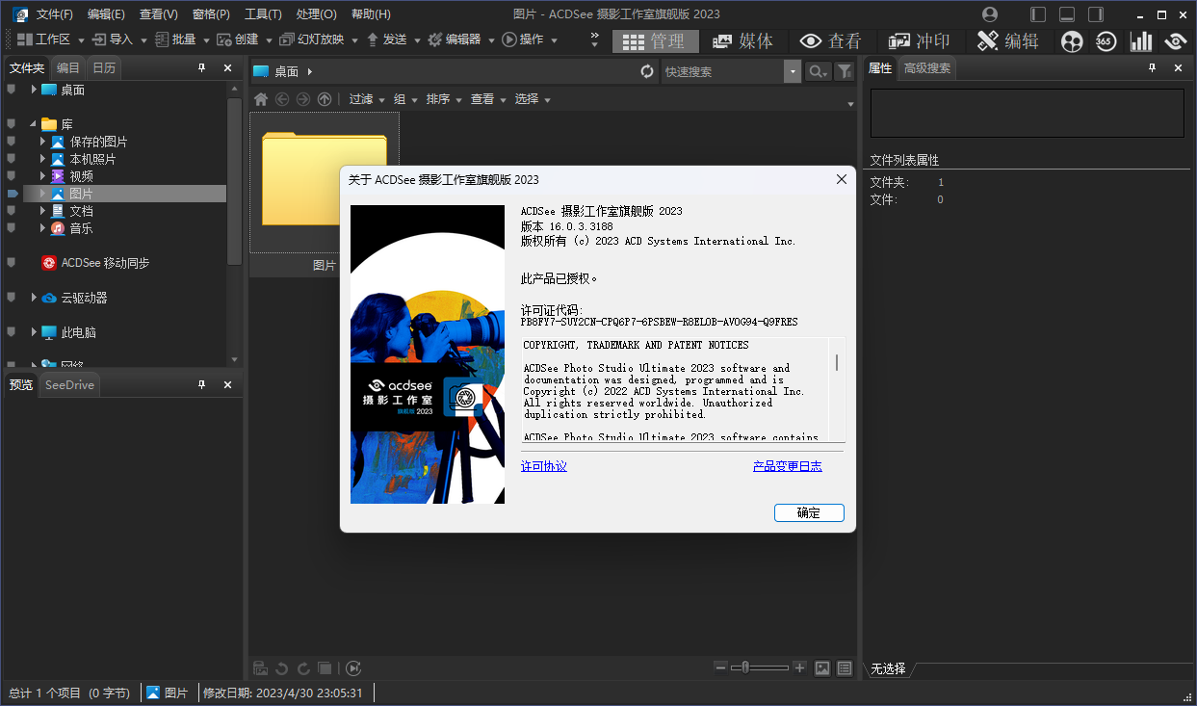Toggle the right pane layout icon

pyautogui.click(x=1096, y=14)
